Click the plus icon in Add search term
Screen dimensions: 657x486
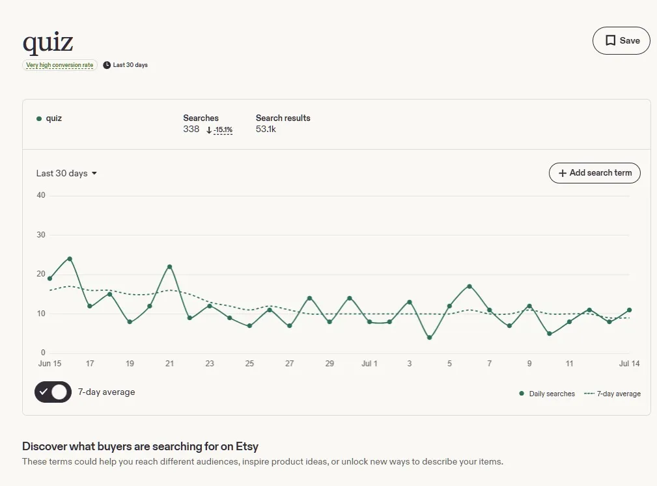pyautogui.click(x=563, y=173)
